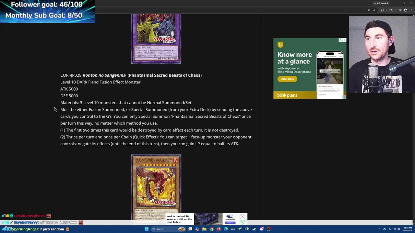Open the Chrome profile avatar
This screenshot has width=415, height=233.
click(x=406, y=10)
